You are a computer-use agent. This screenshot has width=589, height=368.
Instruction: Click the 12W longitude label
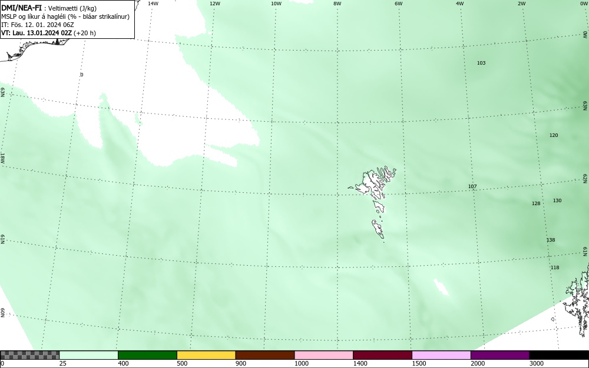[214, 4]
